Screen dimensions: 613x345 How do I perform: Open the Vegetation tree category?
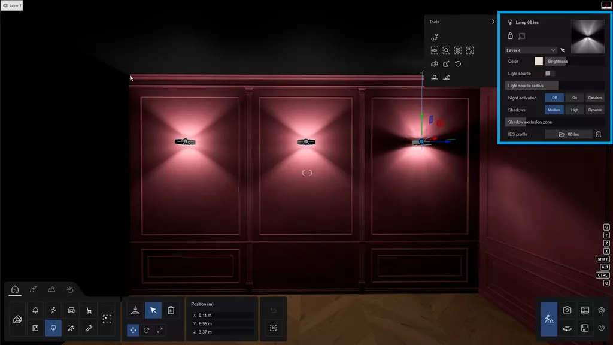[x=35, y=310]
